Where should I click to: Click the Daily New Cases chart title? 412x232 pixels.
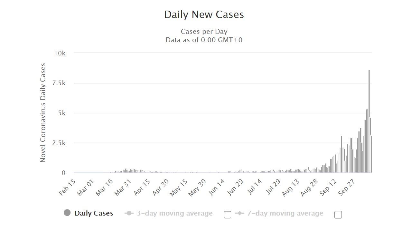[x=204, y=15]
